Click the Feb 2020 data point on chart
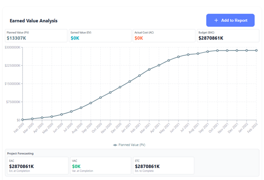Image resolution: width=264 pixels, height=180 pixels. [23, 120]
